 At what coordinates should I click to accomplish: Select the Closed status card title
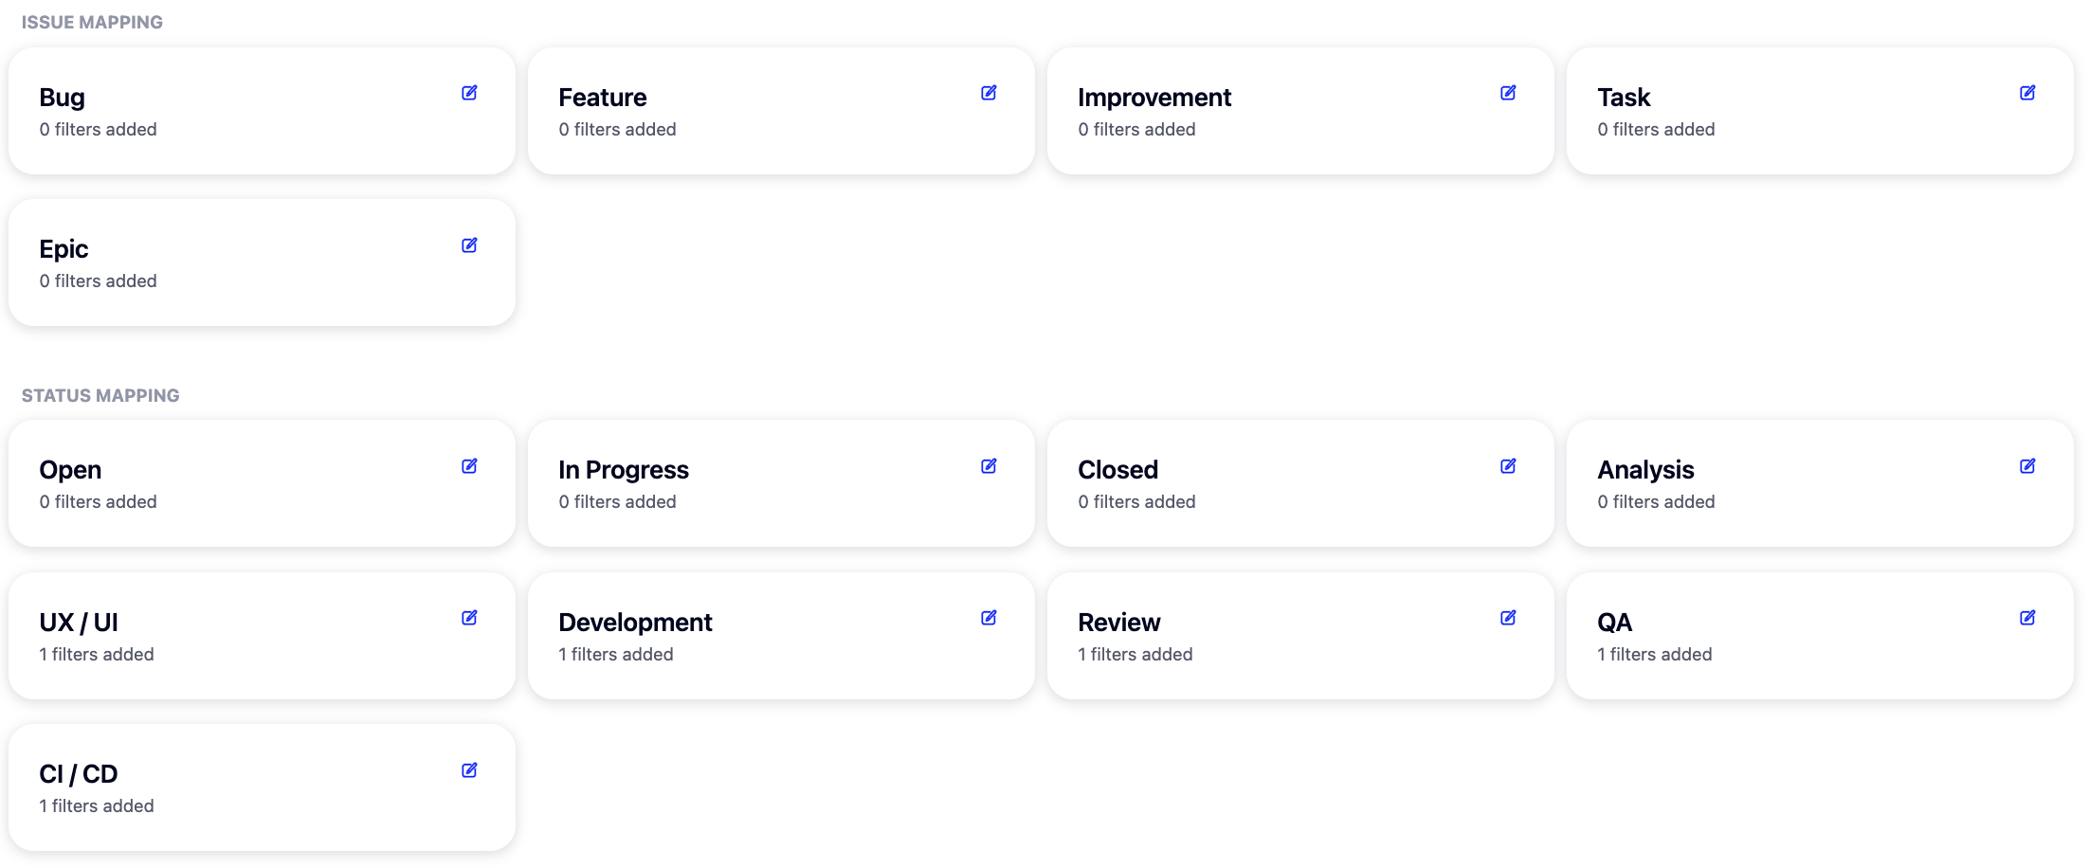click(x=1117, y=470)
